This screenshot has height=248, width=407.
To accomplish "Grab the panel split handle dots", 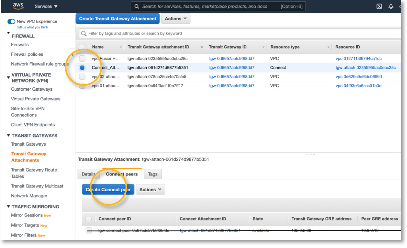I will coord(311,154).
